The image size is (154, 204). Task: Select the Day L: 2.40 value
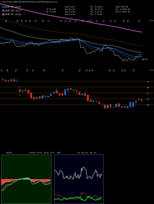[x=70, y=12]
